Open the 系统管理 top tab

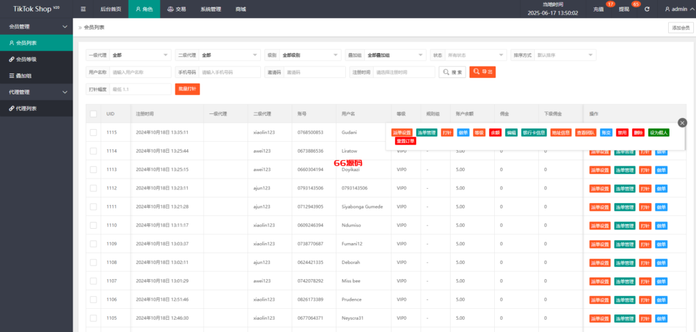[x=211, y=9]
